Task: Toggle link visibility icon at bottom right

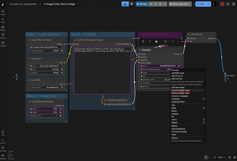Action: (235, 157)
